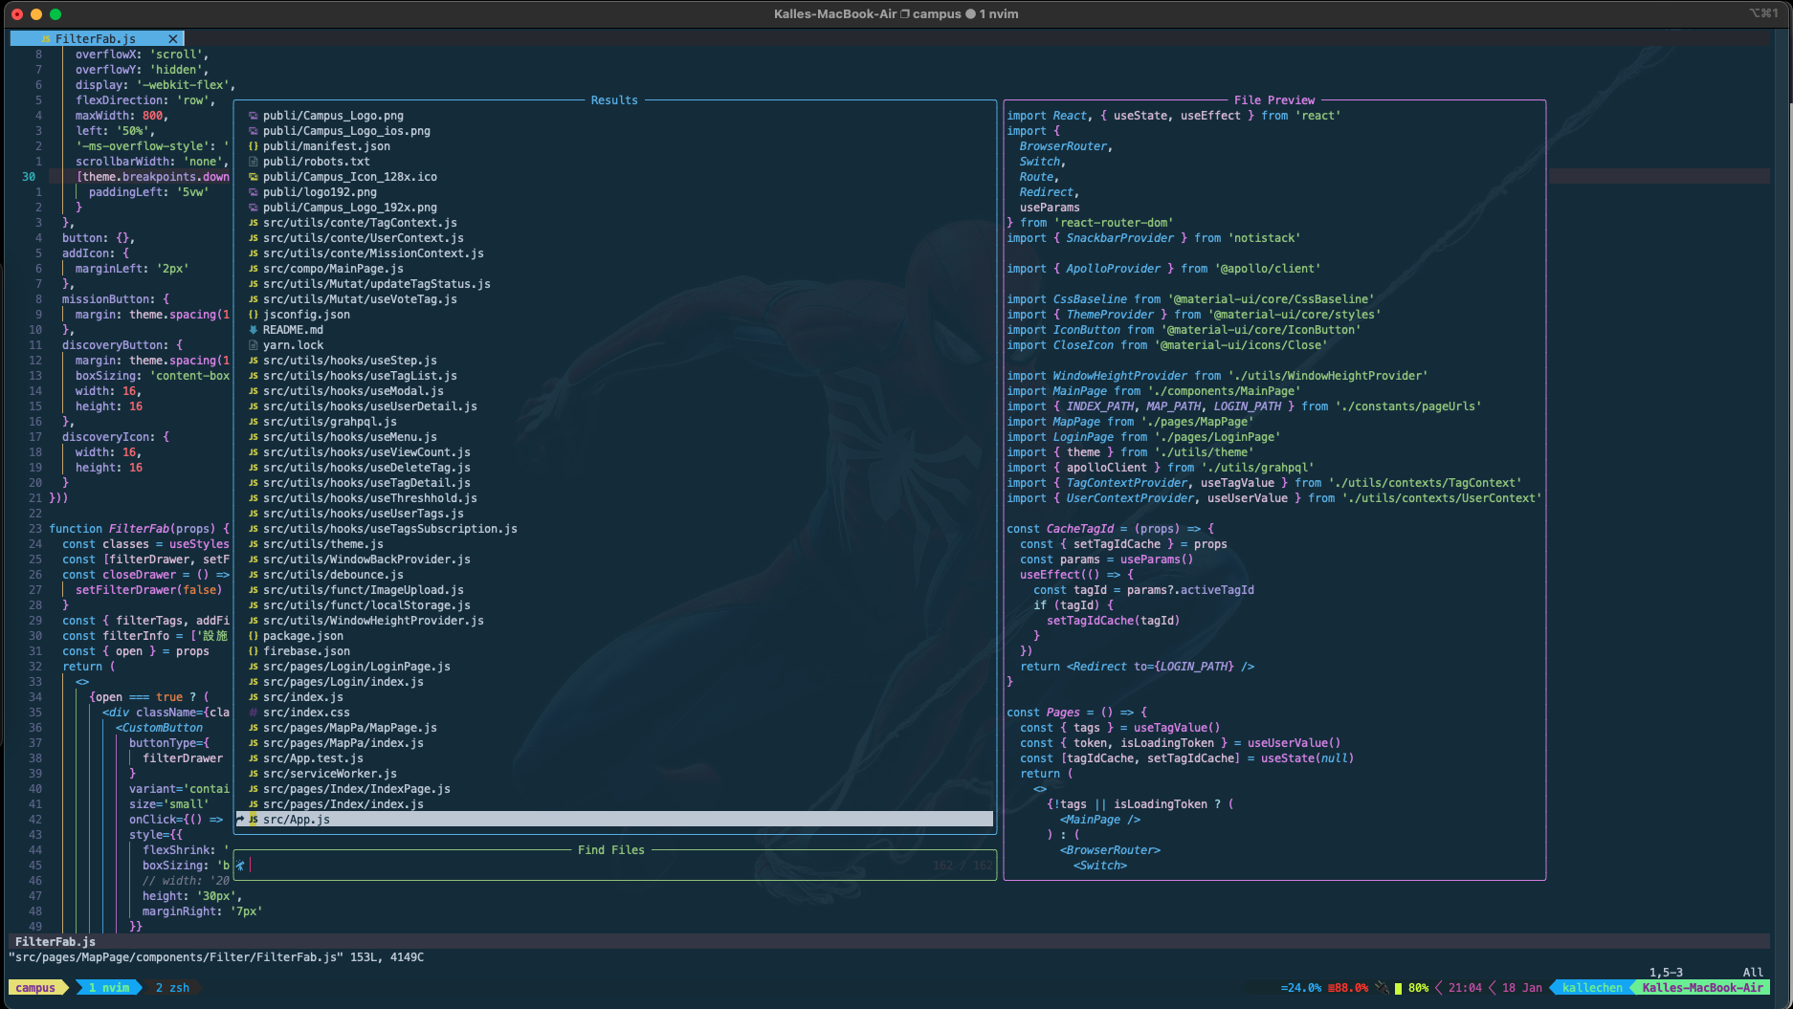Select src/utils/hooks/useDeleteTag.js result
The image size is (1793, 1009).
tap(366, 468)
